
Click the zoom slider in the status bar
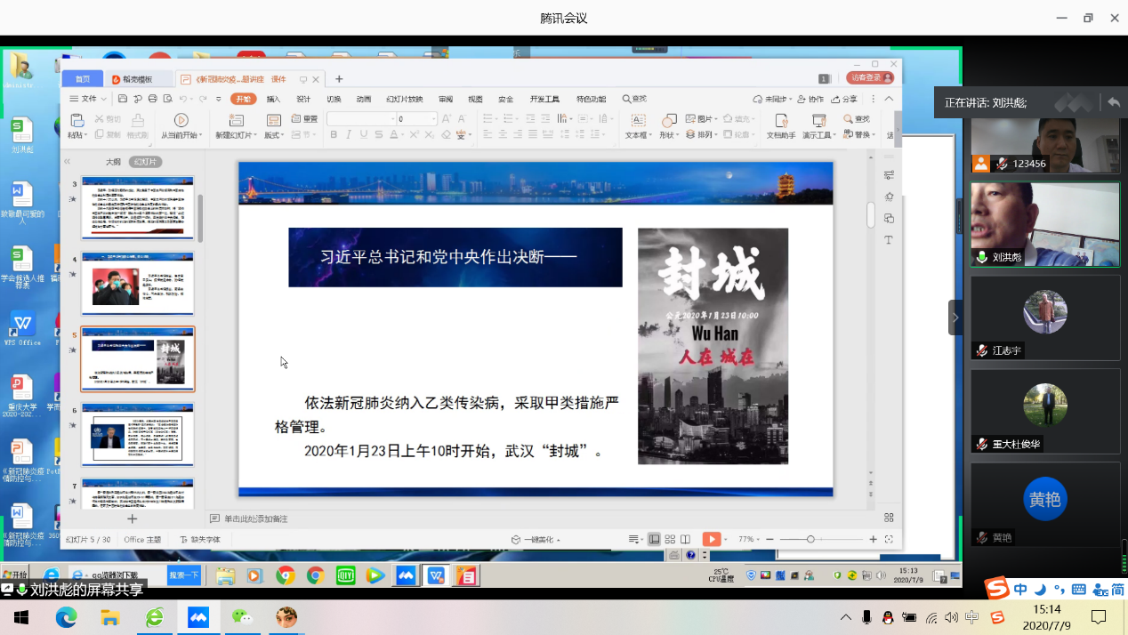tap(810, 539)
